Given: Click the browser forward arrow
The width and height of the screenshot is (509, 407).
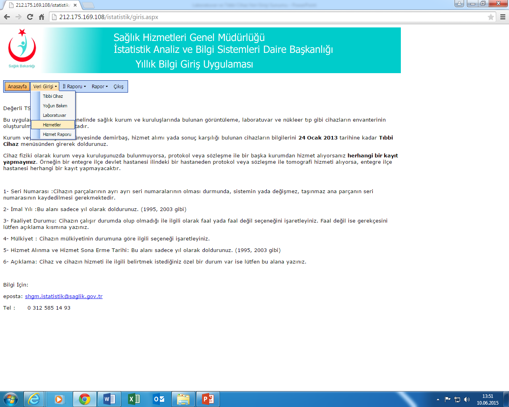Looking at the screenshot, I should click(x=18, y=17).
